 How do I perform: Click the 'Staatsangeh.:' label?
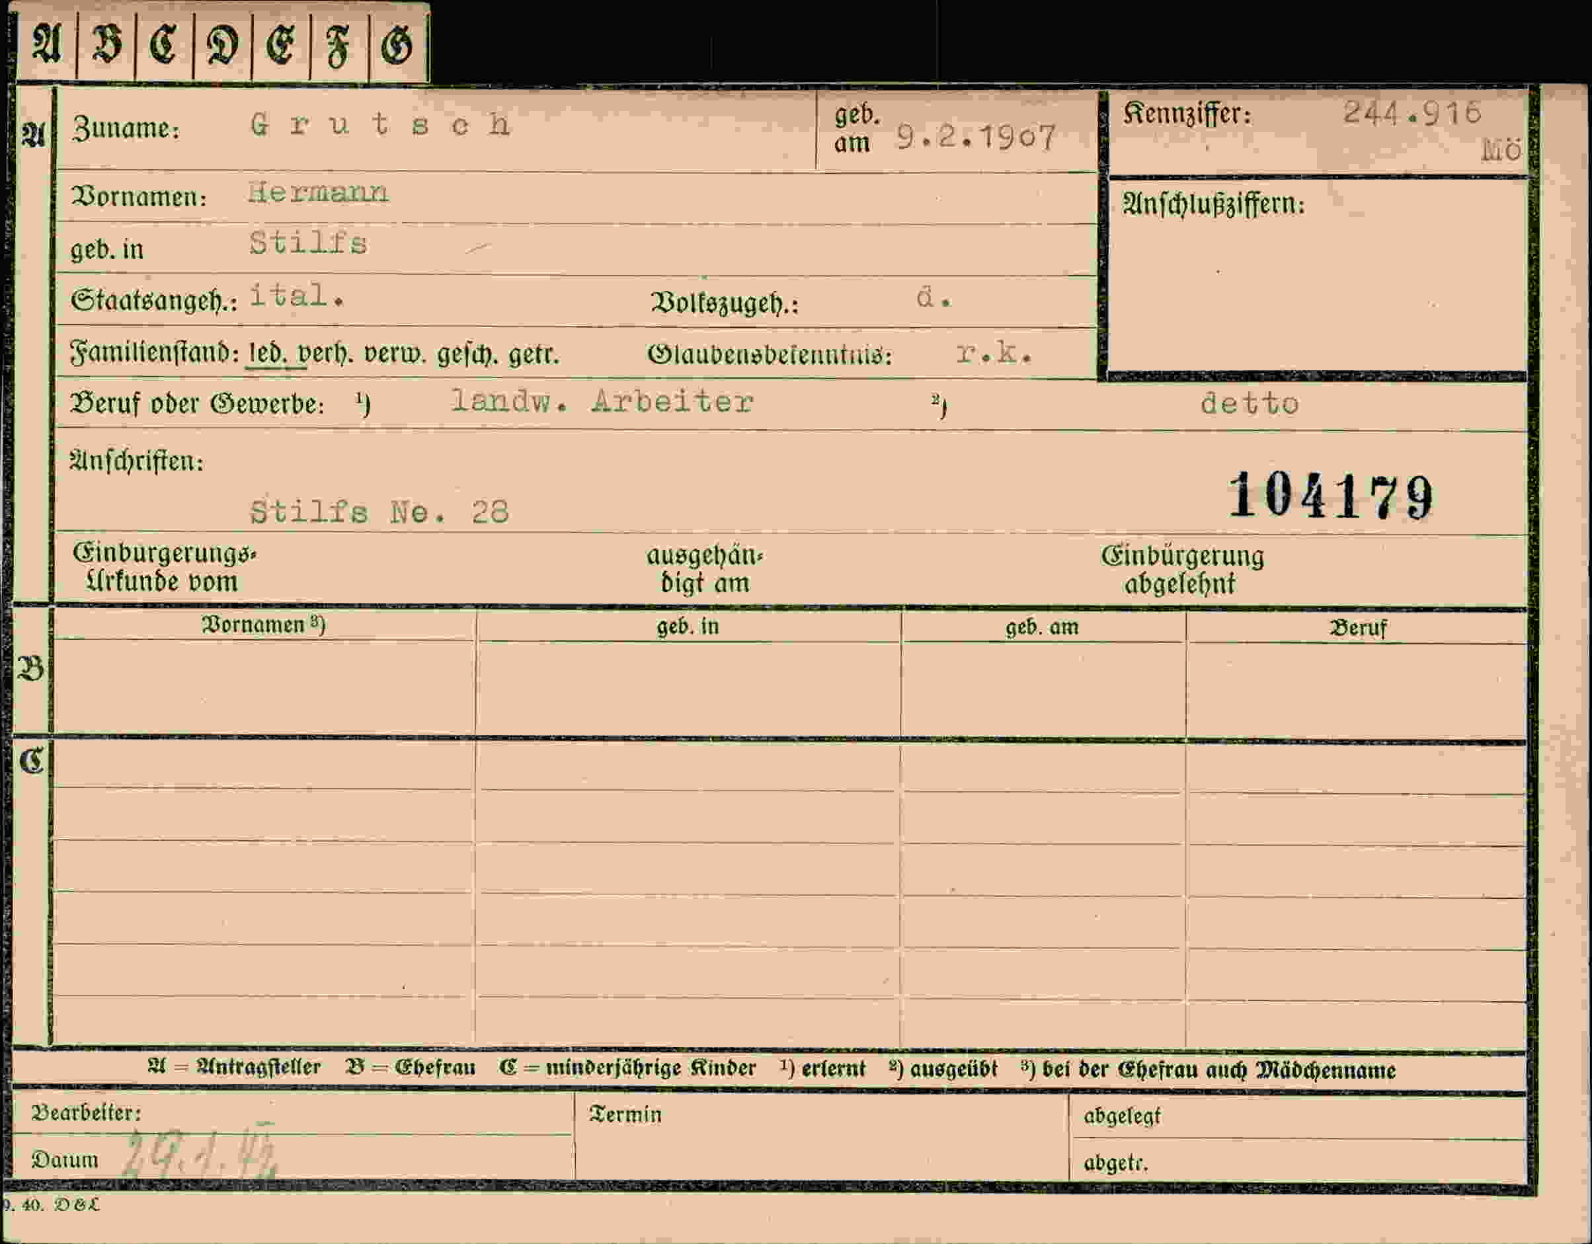tap(154, 300)
